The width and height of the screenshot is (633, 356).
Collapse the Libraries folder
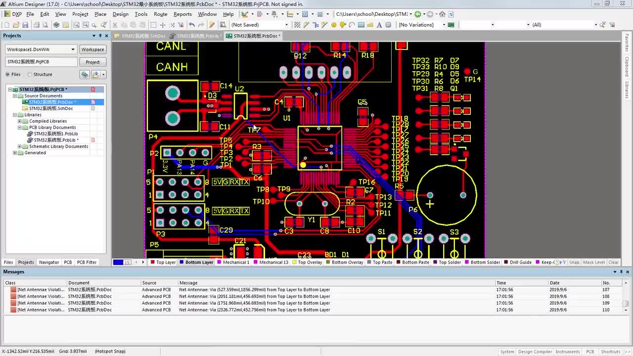(x=15, y=115)
